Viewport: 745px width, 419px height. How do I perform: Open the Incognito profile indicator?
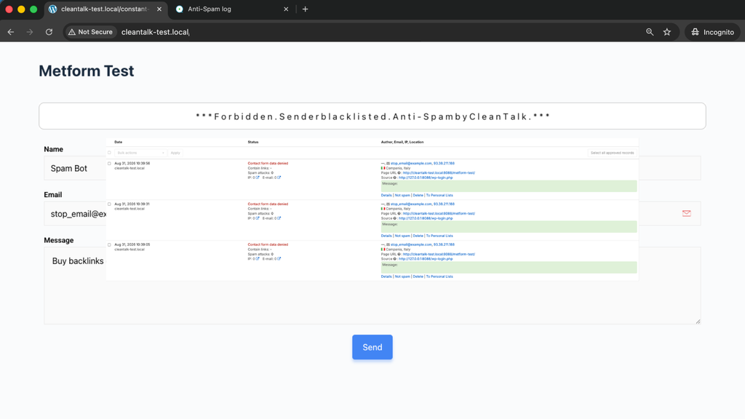pos(712,32)
